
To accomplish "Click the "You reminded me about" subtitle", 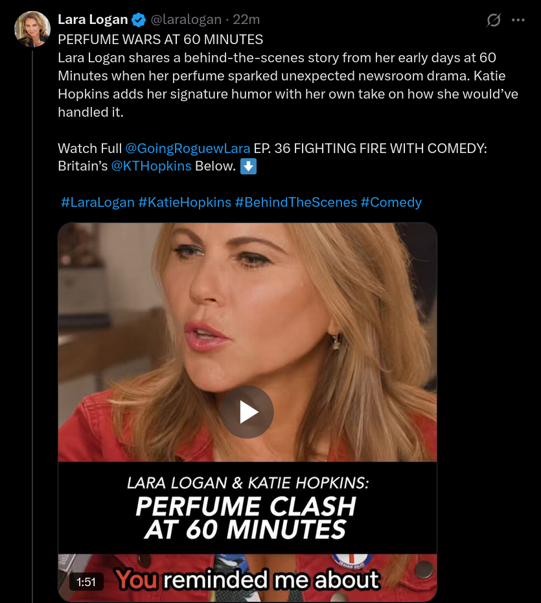I will pyautogui.click(x=248, y=580).
